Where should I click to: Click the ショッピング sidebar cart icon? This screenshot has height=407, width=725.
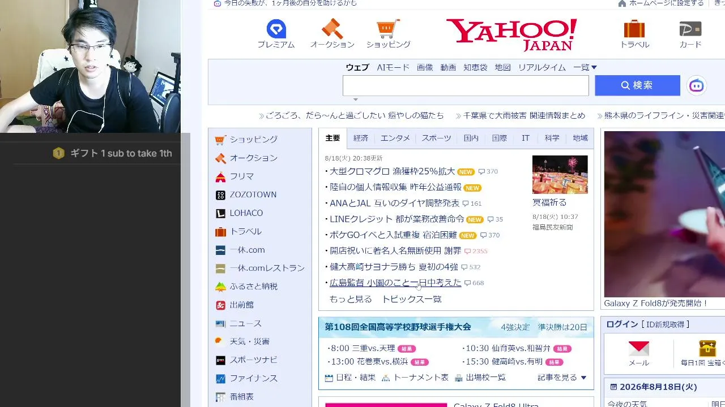pyautogui.click(x=220, y=140)
